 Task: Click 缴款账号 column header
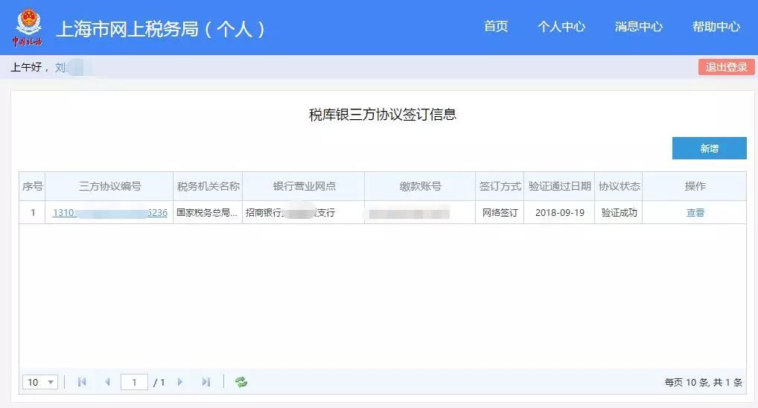(420, 186)
